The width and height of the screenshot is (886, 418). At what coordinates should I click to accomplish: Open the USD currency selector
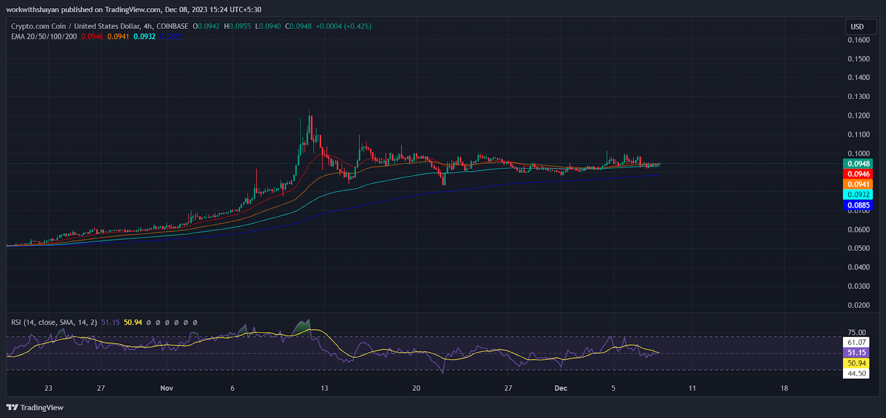[x=860, y=27]
